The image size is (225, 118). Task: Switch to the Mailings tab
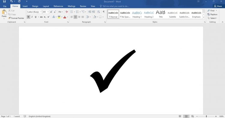click(71, 6)
